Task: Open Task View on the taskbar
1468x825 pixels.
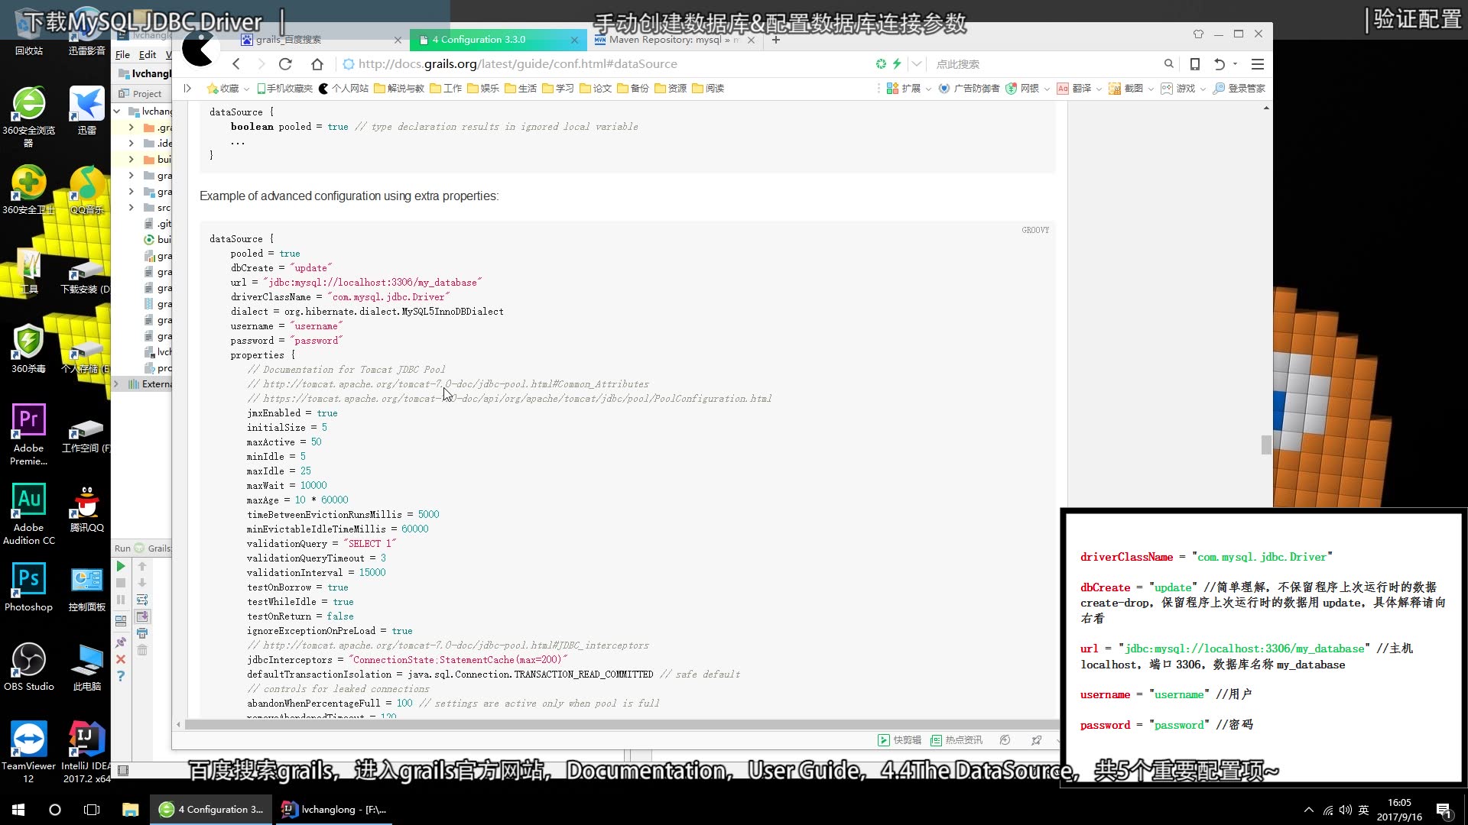Action: (x=92, y=810)
